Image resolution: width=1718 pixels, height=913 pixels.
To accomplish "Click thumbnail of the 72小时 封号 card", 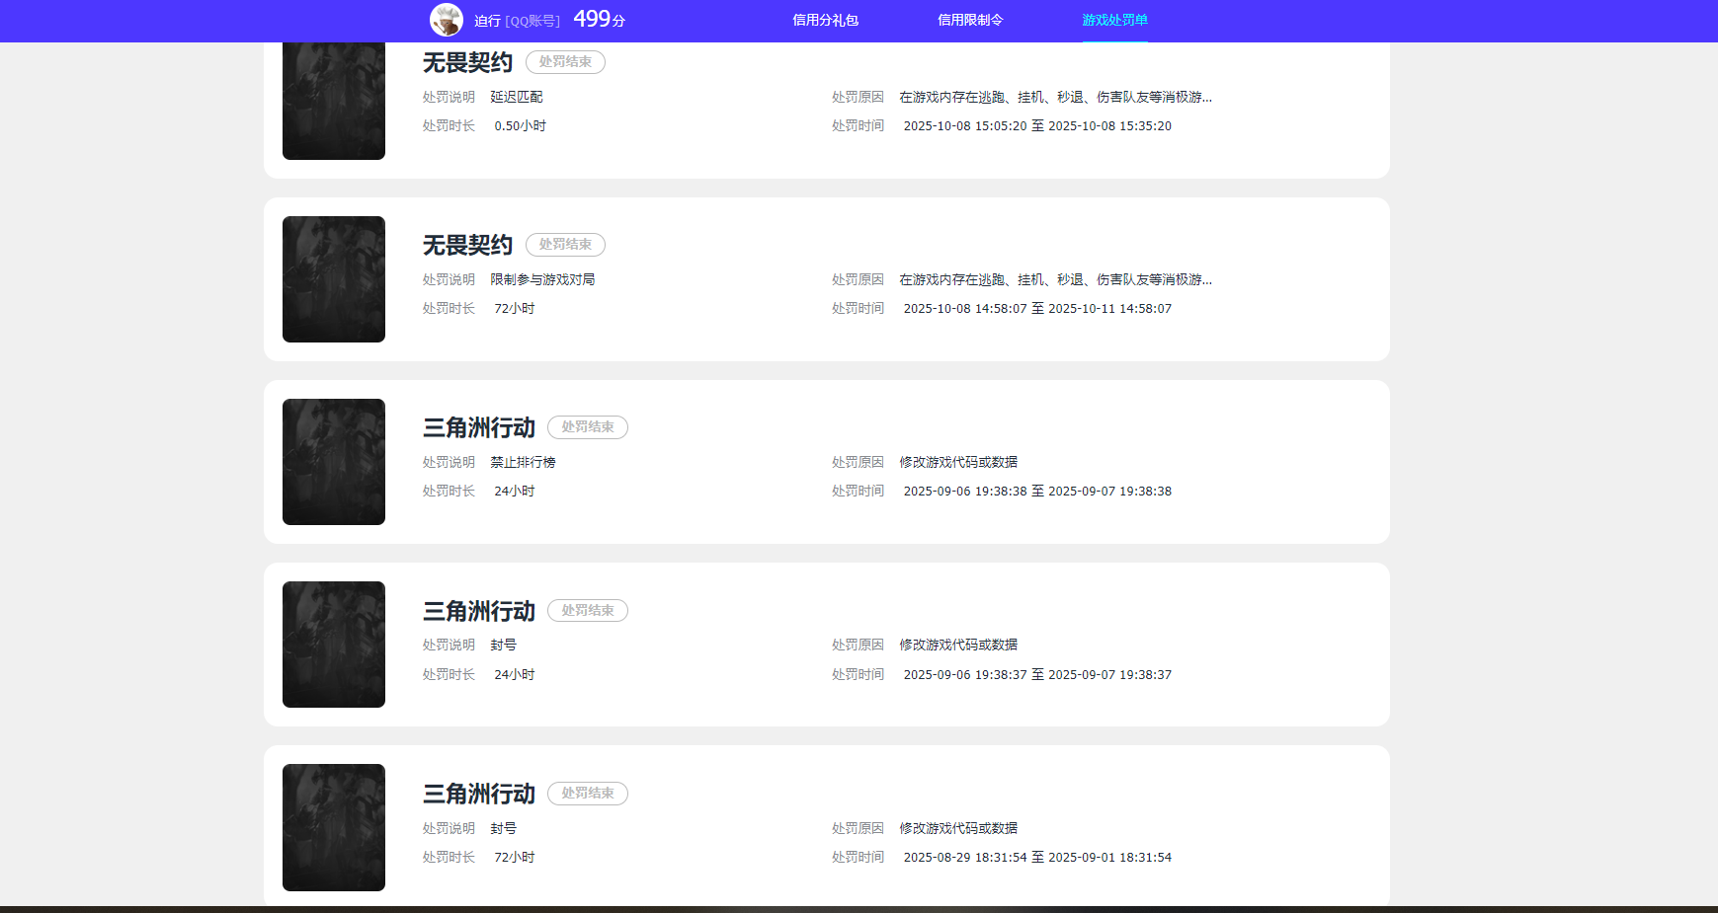I will coord(334,827).
